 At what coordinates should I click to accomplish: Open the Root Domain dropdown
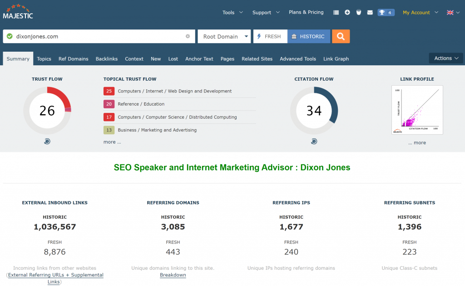point(224,36)
